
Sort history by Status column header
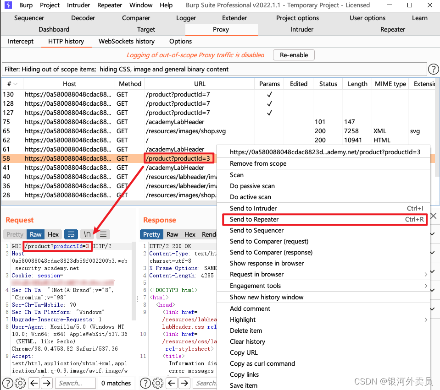pyautogui.click(x=328, y=84)
